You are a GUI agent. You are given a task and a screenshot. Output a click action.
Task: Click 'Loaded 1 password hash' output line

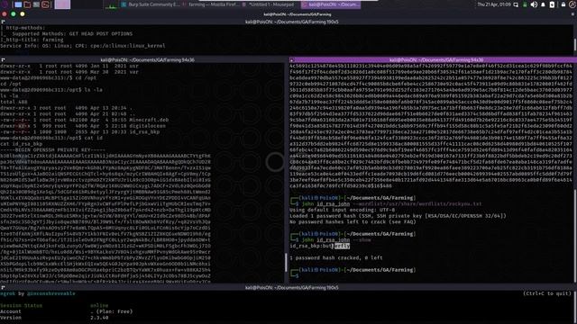pos(398,216)
